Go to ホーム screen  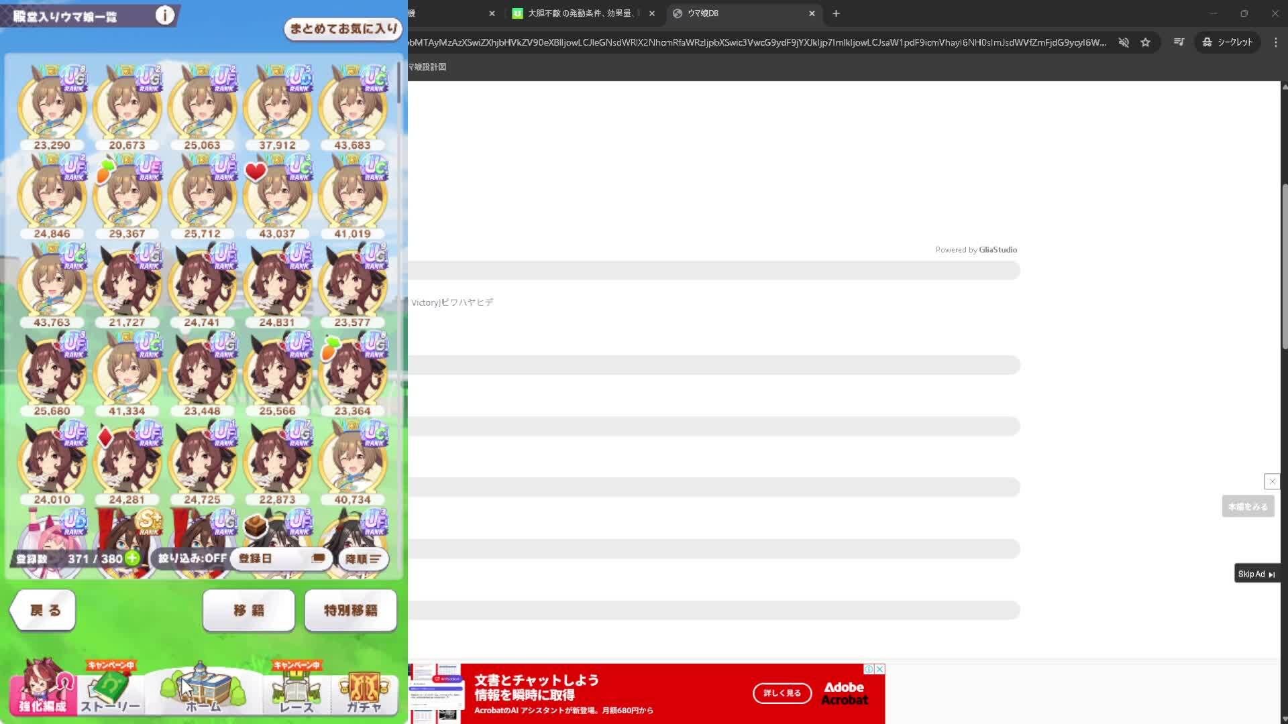click(203, 689)
